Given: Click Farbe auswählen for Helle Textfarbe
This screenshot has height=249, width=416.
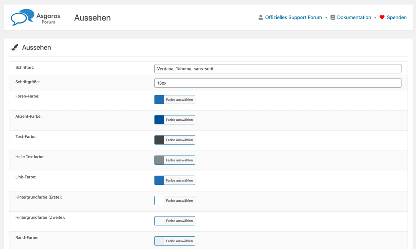Looking at the screenshot, I should 179,160.
